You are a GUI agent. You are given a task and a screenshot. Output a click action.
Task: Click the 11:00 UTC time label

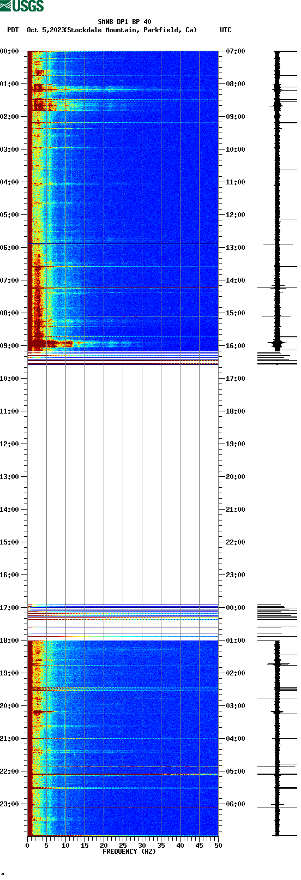click(x=236, y=182)
